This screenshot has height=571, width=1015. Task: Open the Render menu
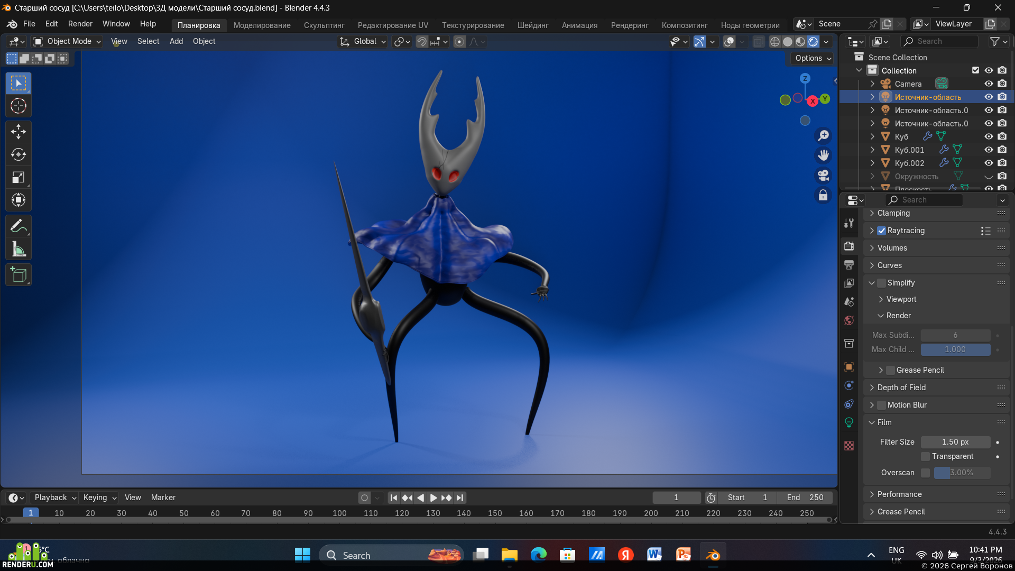80,24
